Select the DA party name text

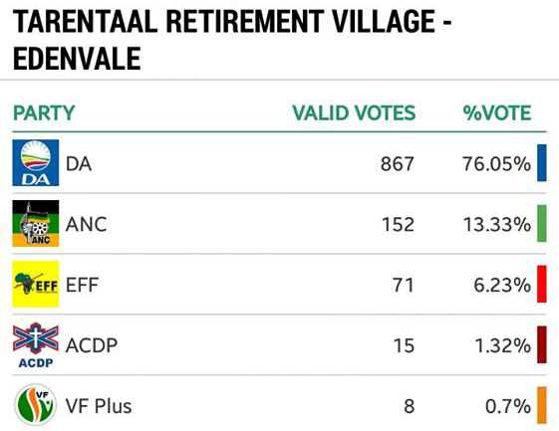pyautogui.click(x=79, y=164)
